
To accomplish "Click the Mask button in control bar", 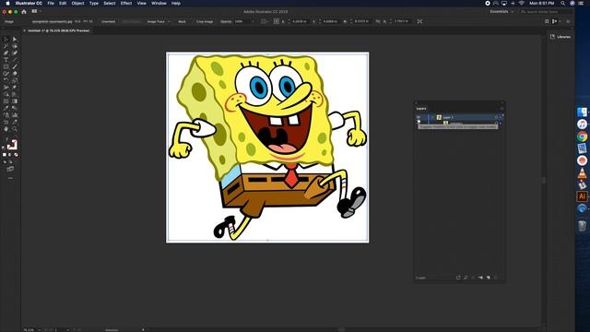I will click(183, 21).
